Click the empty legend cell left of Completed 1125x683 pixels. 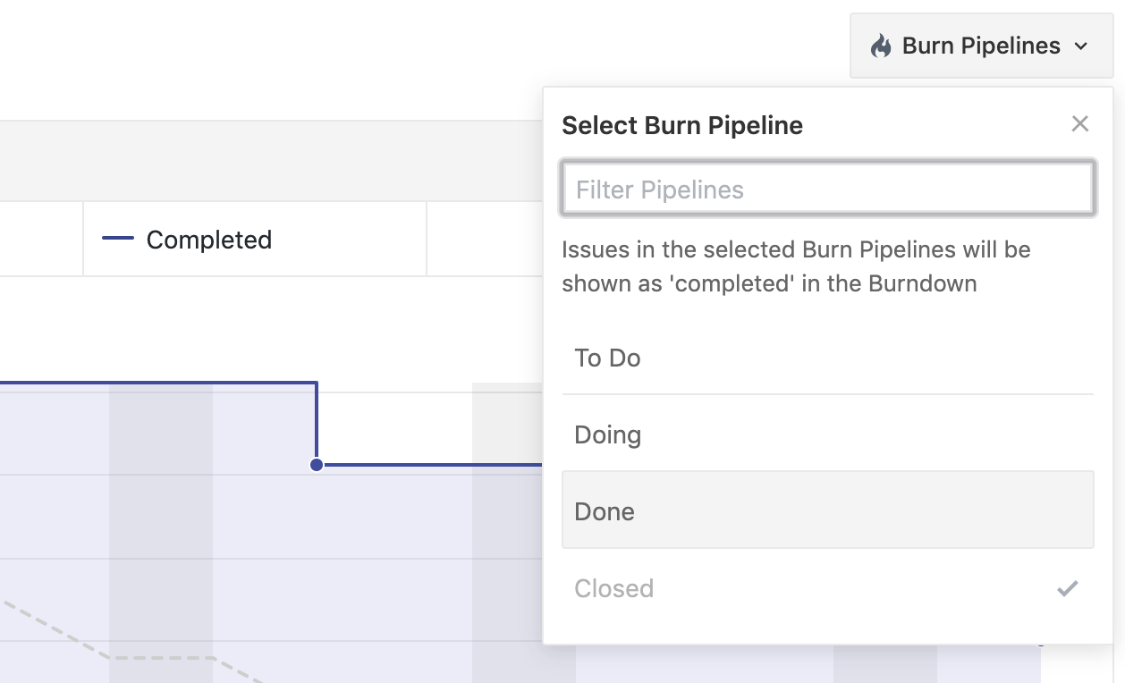click(x=40, y=239)
